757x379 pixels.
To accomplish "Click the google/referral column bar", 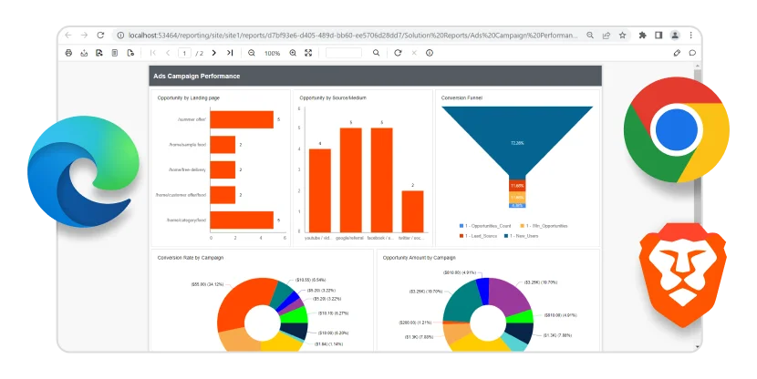I will coord(351,179).
